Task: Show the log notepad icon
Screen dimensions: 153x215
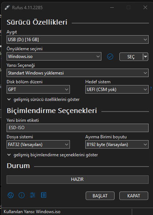Action: [x=44, y=195]
